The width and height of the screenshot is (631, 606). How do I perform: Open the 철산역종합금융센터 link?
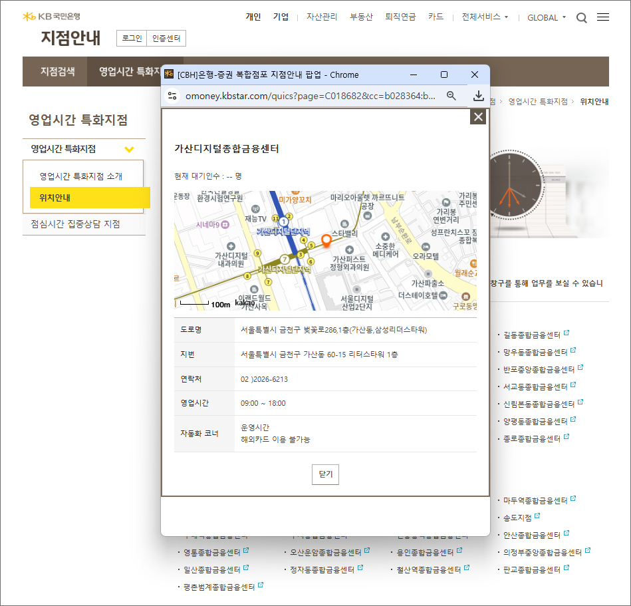pyautogui.click(x=429, y=570)
